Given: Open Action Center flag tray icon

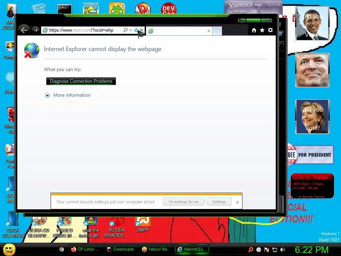Looking at the screenshot, I should tap(267, 250).
